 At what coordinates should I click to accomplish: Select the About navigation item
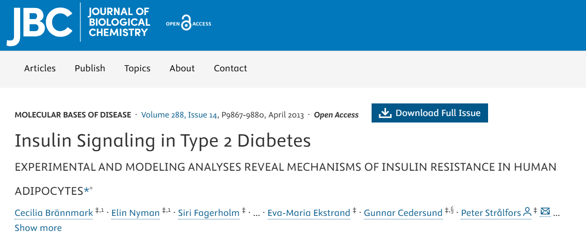(x=182, y=68)
